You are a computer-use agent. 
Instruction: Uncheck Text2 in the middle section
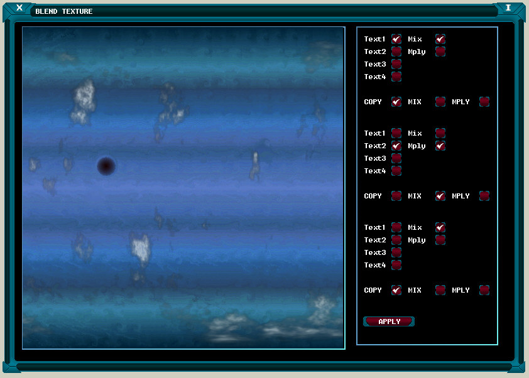click(x=396, y=146)
